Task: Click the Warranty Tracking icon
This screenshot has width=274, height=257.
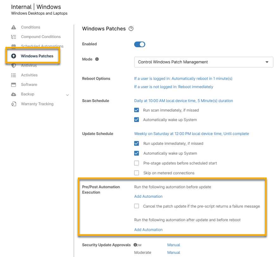Action: pyautogui.click(x=14, y=104)
